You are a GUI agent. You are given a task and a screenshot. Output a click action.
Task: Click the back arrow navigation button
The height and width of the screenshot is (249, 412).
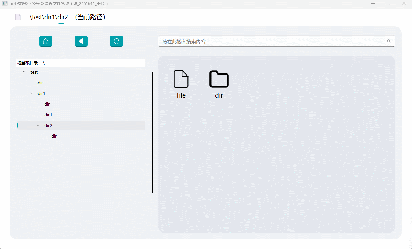[x=81, y=41]
